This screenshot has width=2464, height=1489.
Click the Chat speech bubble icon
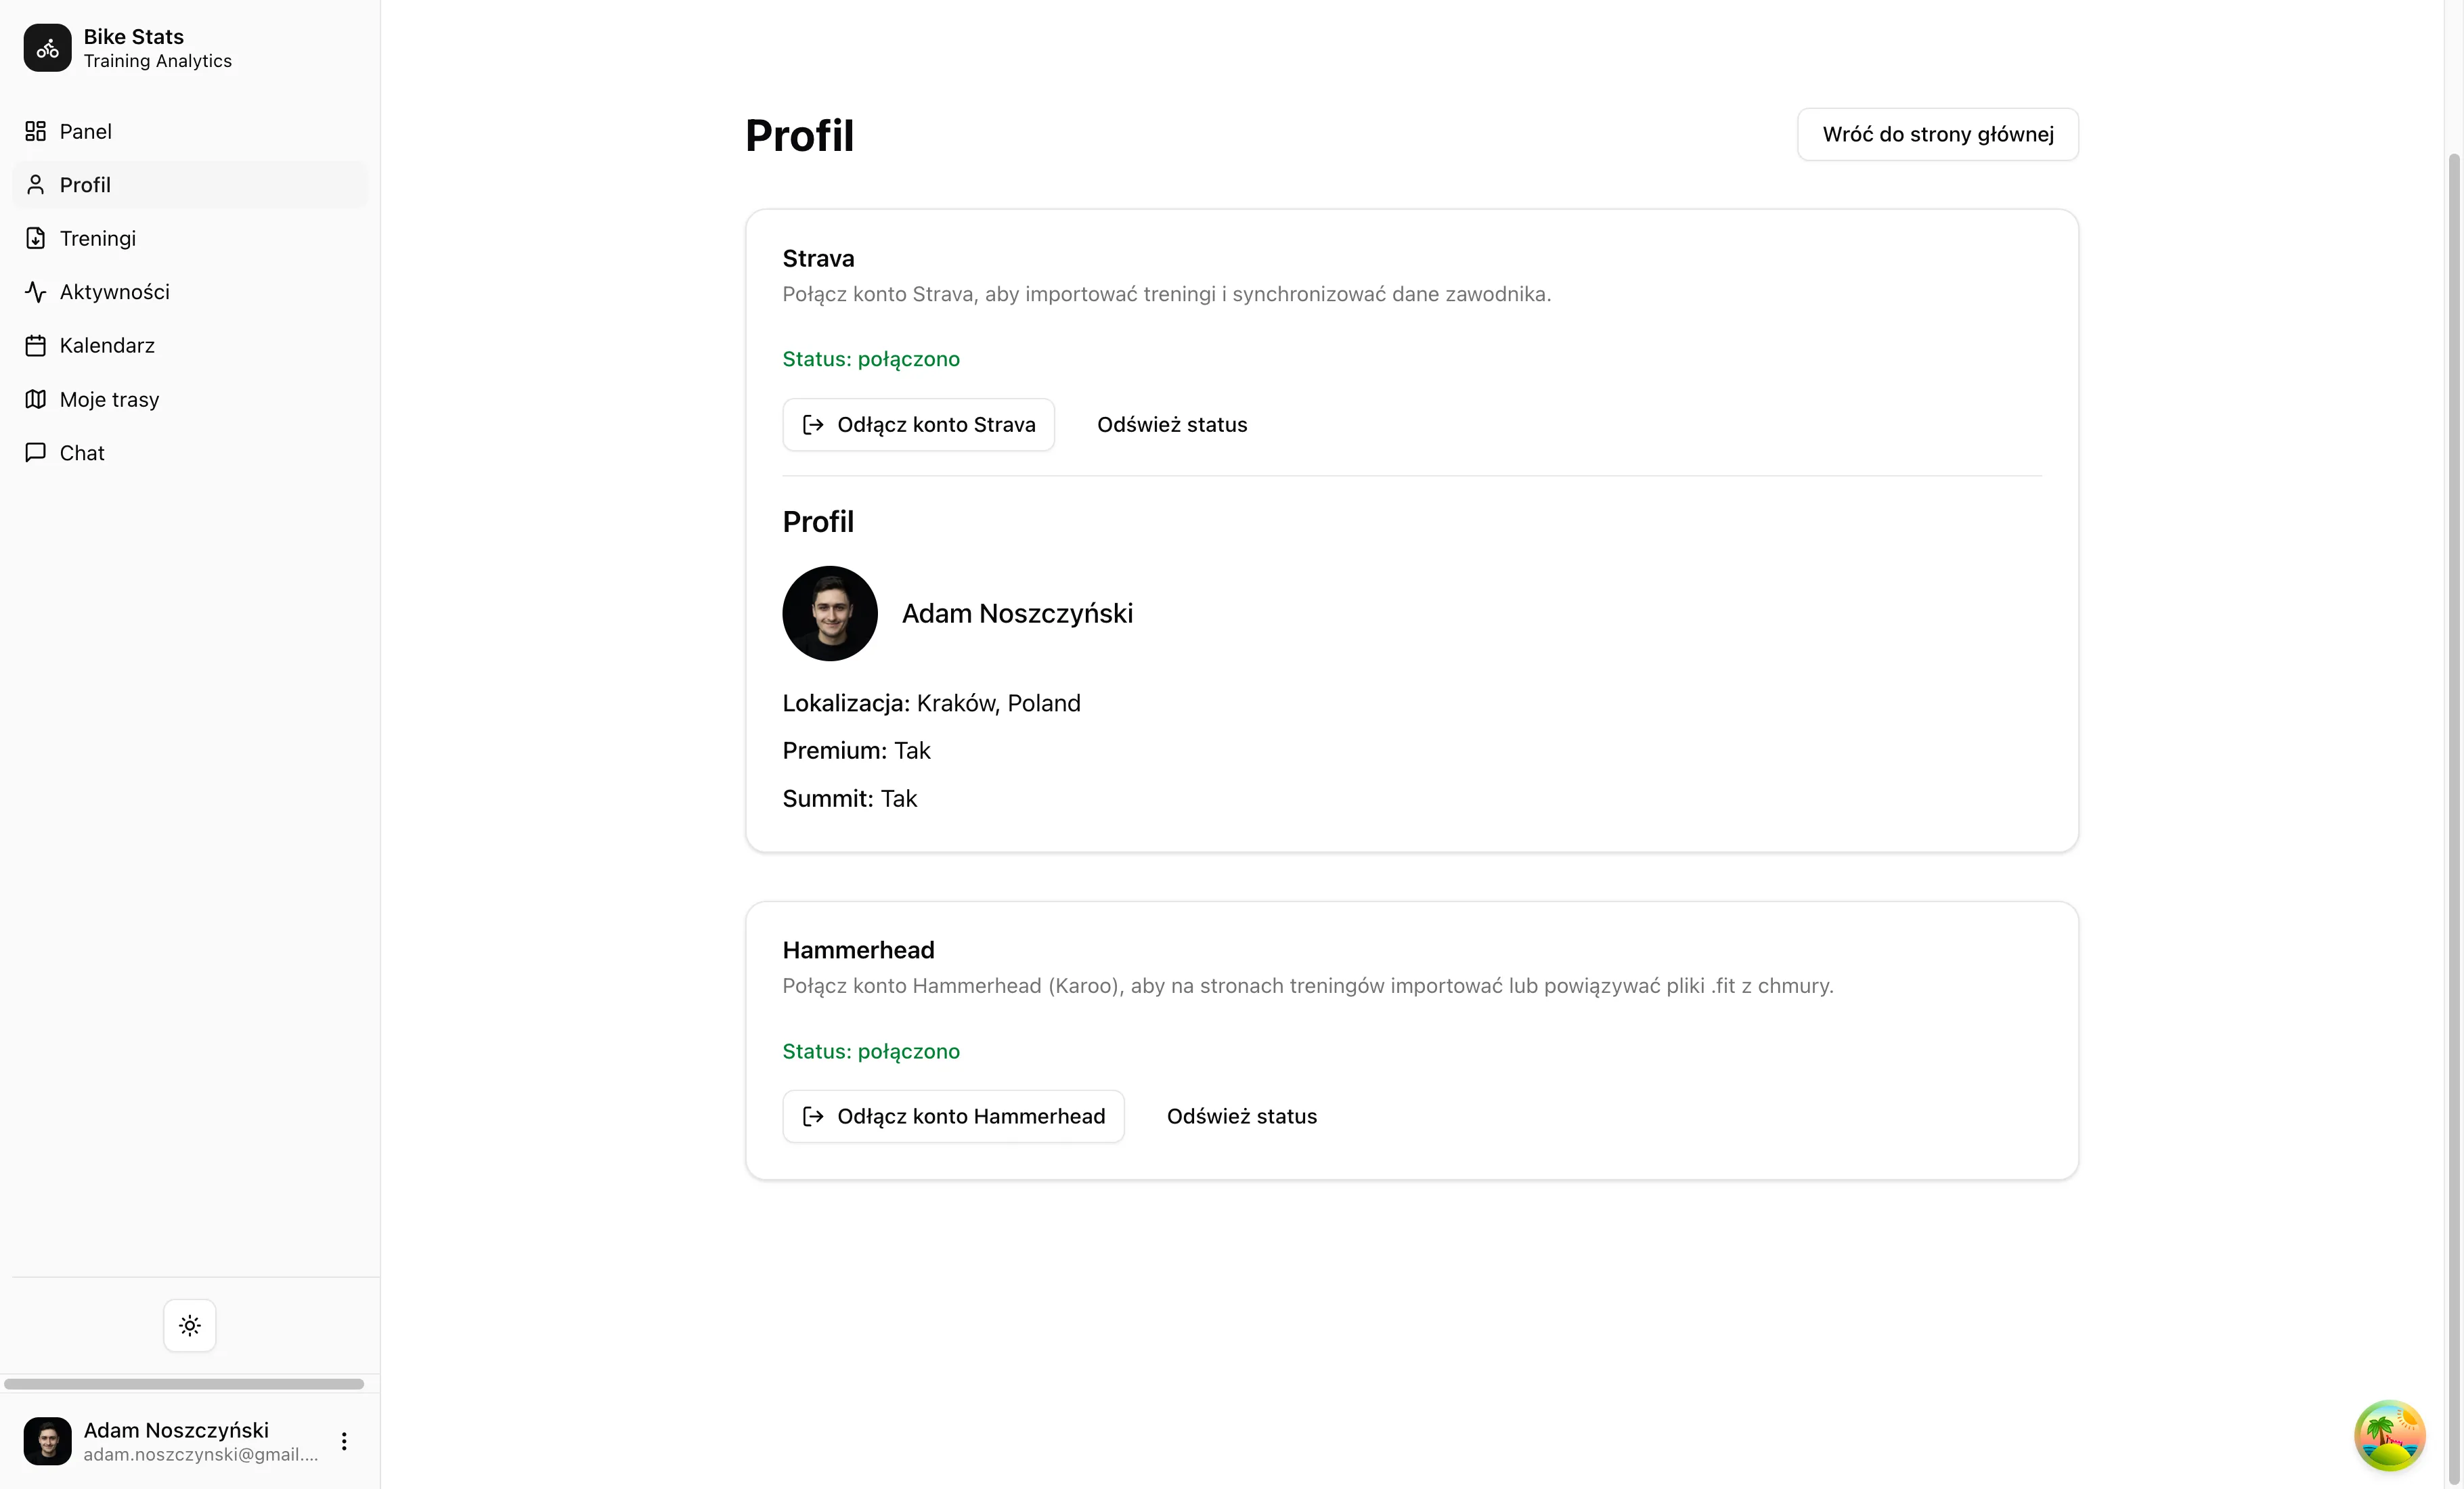pyautogui.click(x=36, y=452)
